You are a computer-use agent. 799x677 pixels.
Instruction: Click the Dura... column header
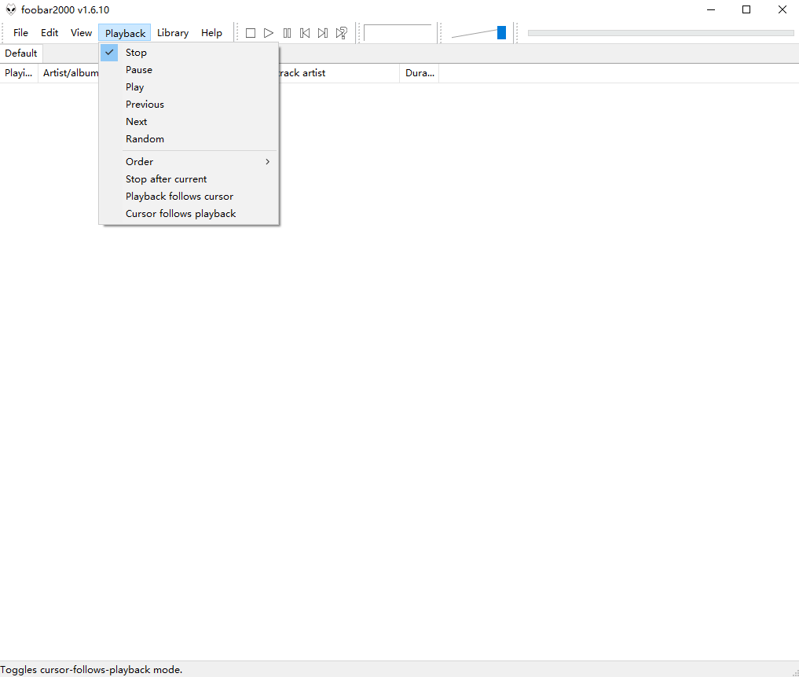[x=420, y=73]
